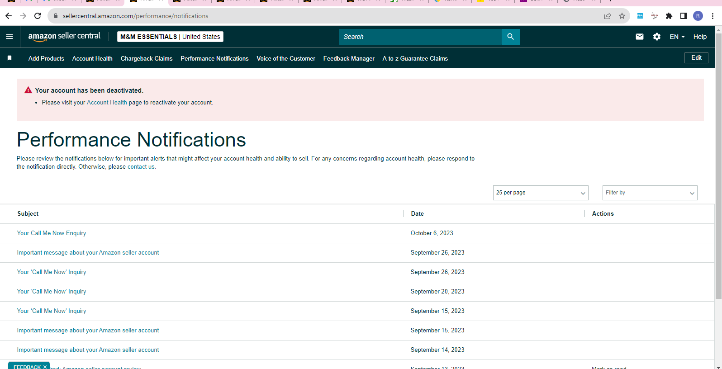Open the September 20 'Call Me Now' Inquiry

click(52, 292)
